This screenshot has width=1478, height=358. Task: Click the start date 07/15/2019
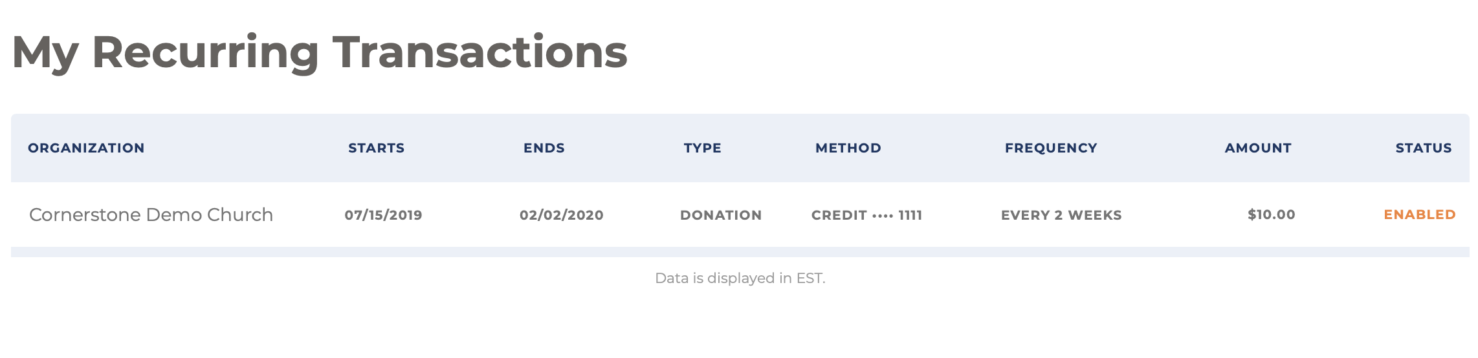point(383,215)
